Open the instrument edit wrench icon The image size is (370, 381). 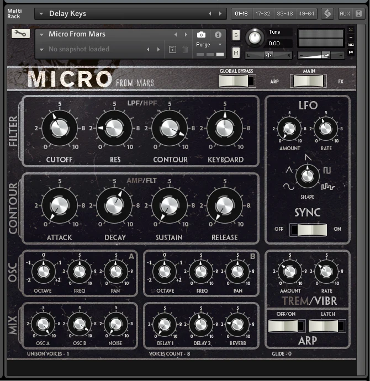[20, 34]
